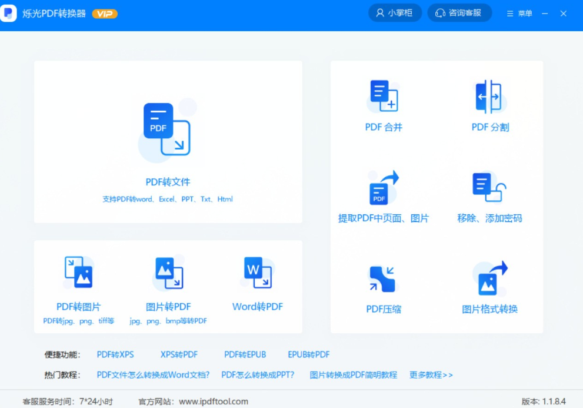Screen dimensions: 583x408
Task: Visit official website www.ipdftool.com
Action: click(x=218, y=400)
